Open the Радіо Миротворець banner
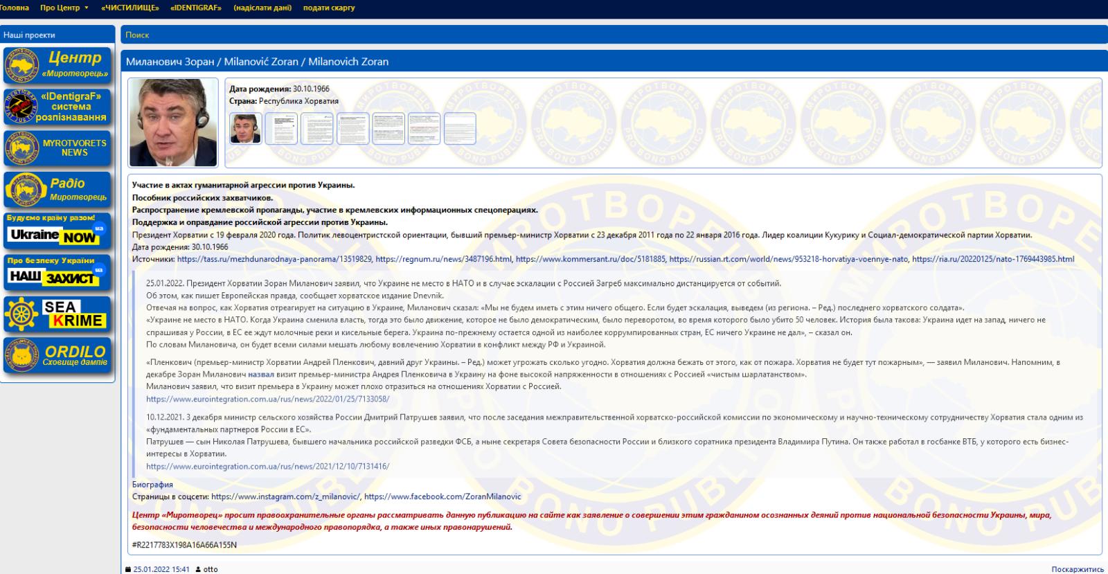This screenshot has height=574, width=1108. pyautogui.click(x=57, y=189)
